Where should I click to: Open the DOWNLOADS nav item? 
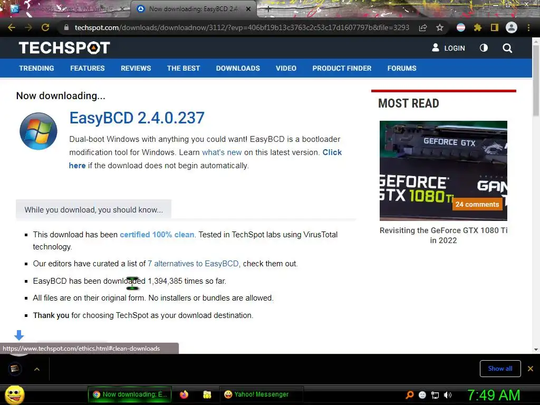point(238,68)
